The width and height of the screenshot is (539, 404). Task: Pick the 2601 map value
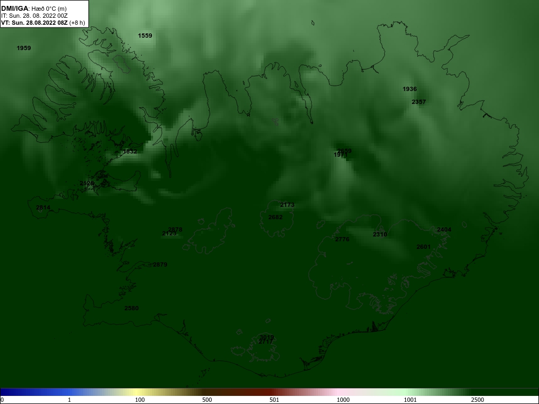(424, 247)
